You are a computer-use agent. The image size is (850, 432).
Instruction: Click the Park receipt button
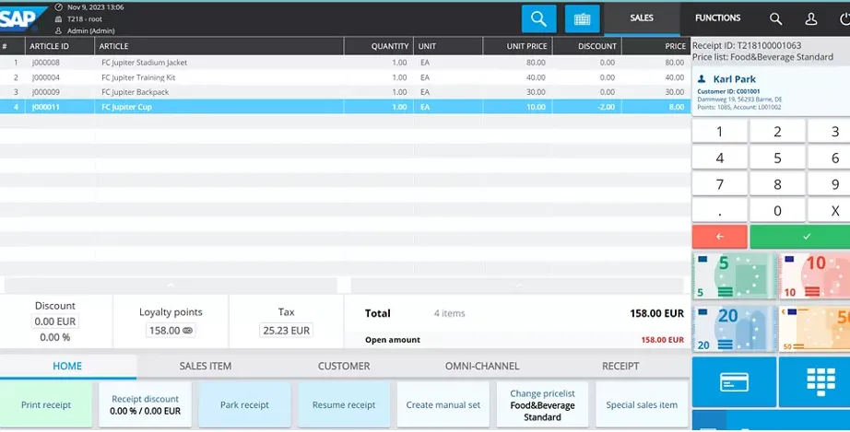pyautogui.click(x=244, y=405)
